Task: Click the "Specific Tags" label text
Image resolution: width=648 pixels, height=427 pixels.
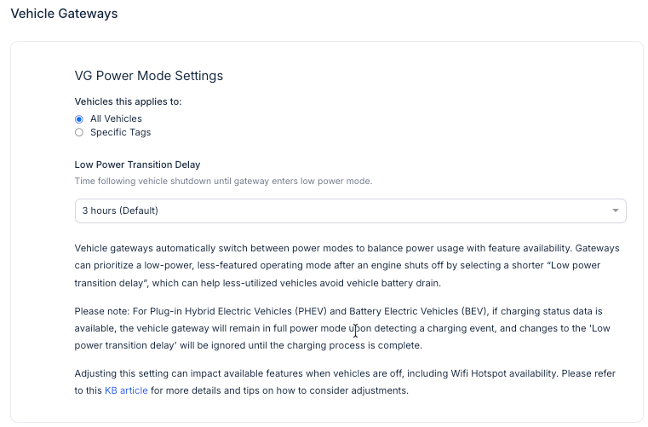Action: point(120,133)
